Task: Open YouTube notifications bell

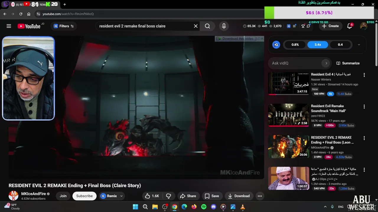Action: pos(349,26)
